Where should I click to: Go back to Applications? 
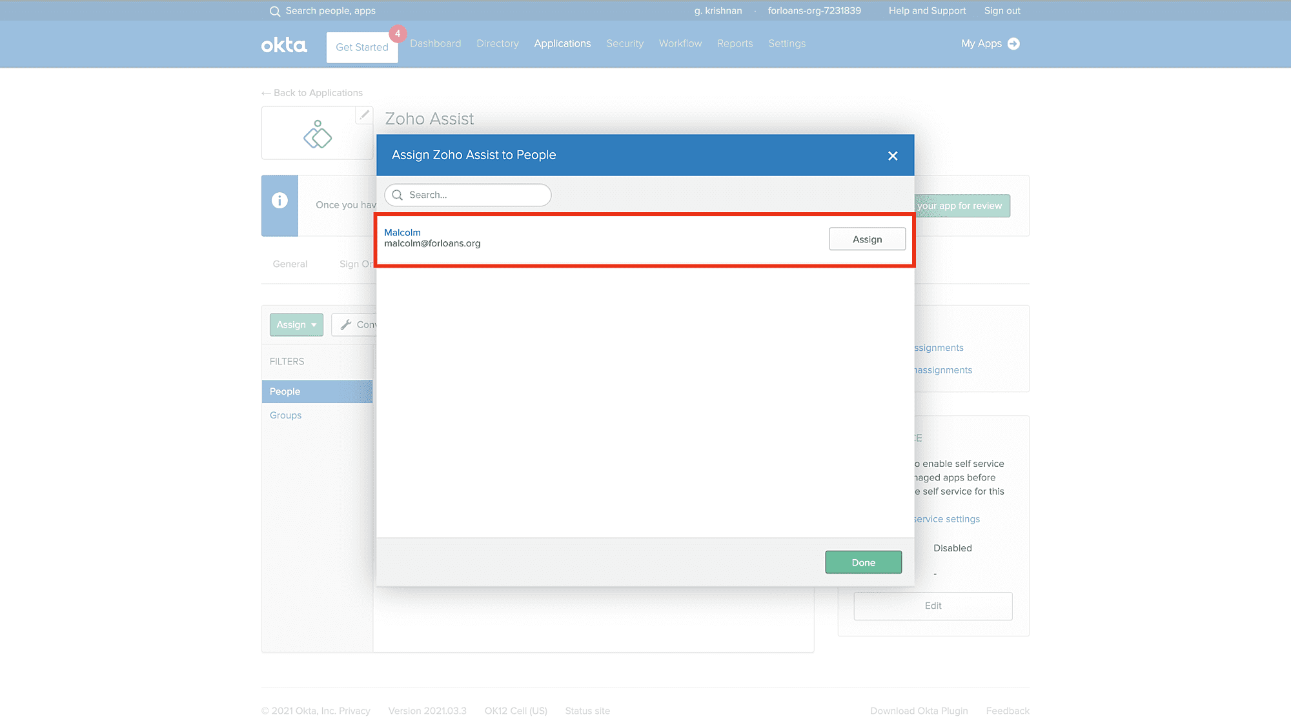point(312,93)
